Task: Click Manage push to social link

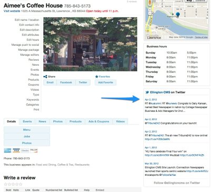Action: click(x=25, y=45)
